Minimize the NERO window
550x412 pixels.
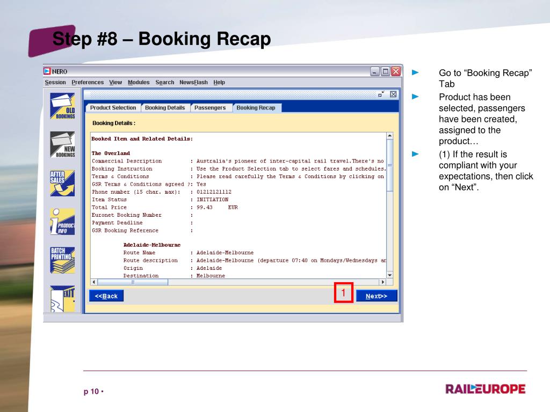point(375,71)
